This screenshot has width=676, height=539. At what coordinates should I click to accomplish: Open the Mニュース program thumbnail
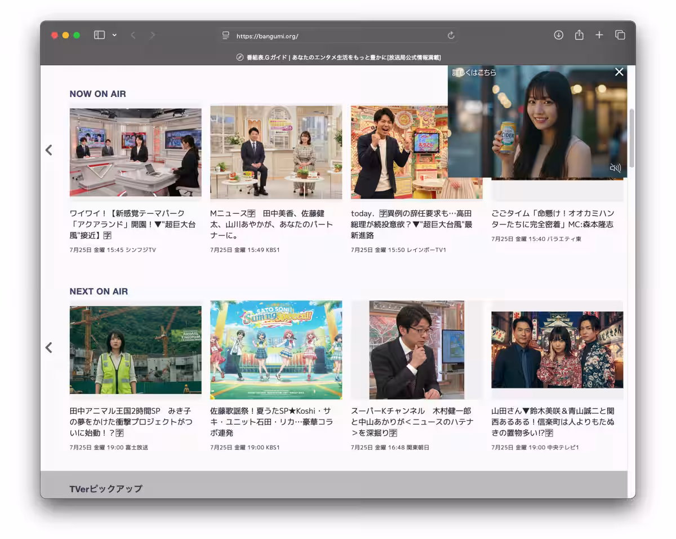[x=276, y=152]
